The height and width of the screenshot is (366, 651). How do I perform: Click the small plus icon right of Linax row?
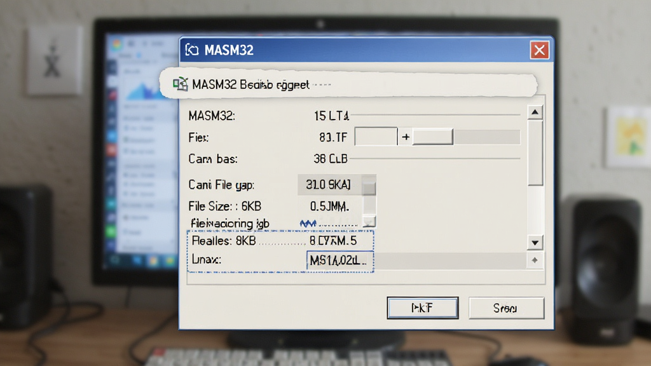point(534,260)
